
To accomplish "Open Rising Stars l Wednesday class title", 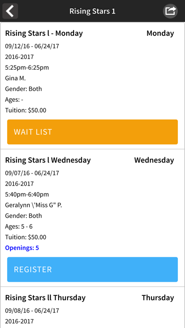I will coord(48,160).
